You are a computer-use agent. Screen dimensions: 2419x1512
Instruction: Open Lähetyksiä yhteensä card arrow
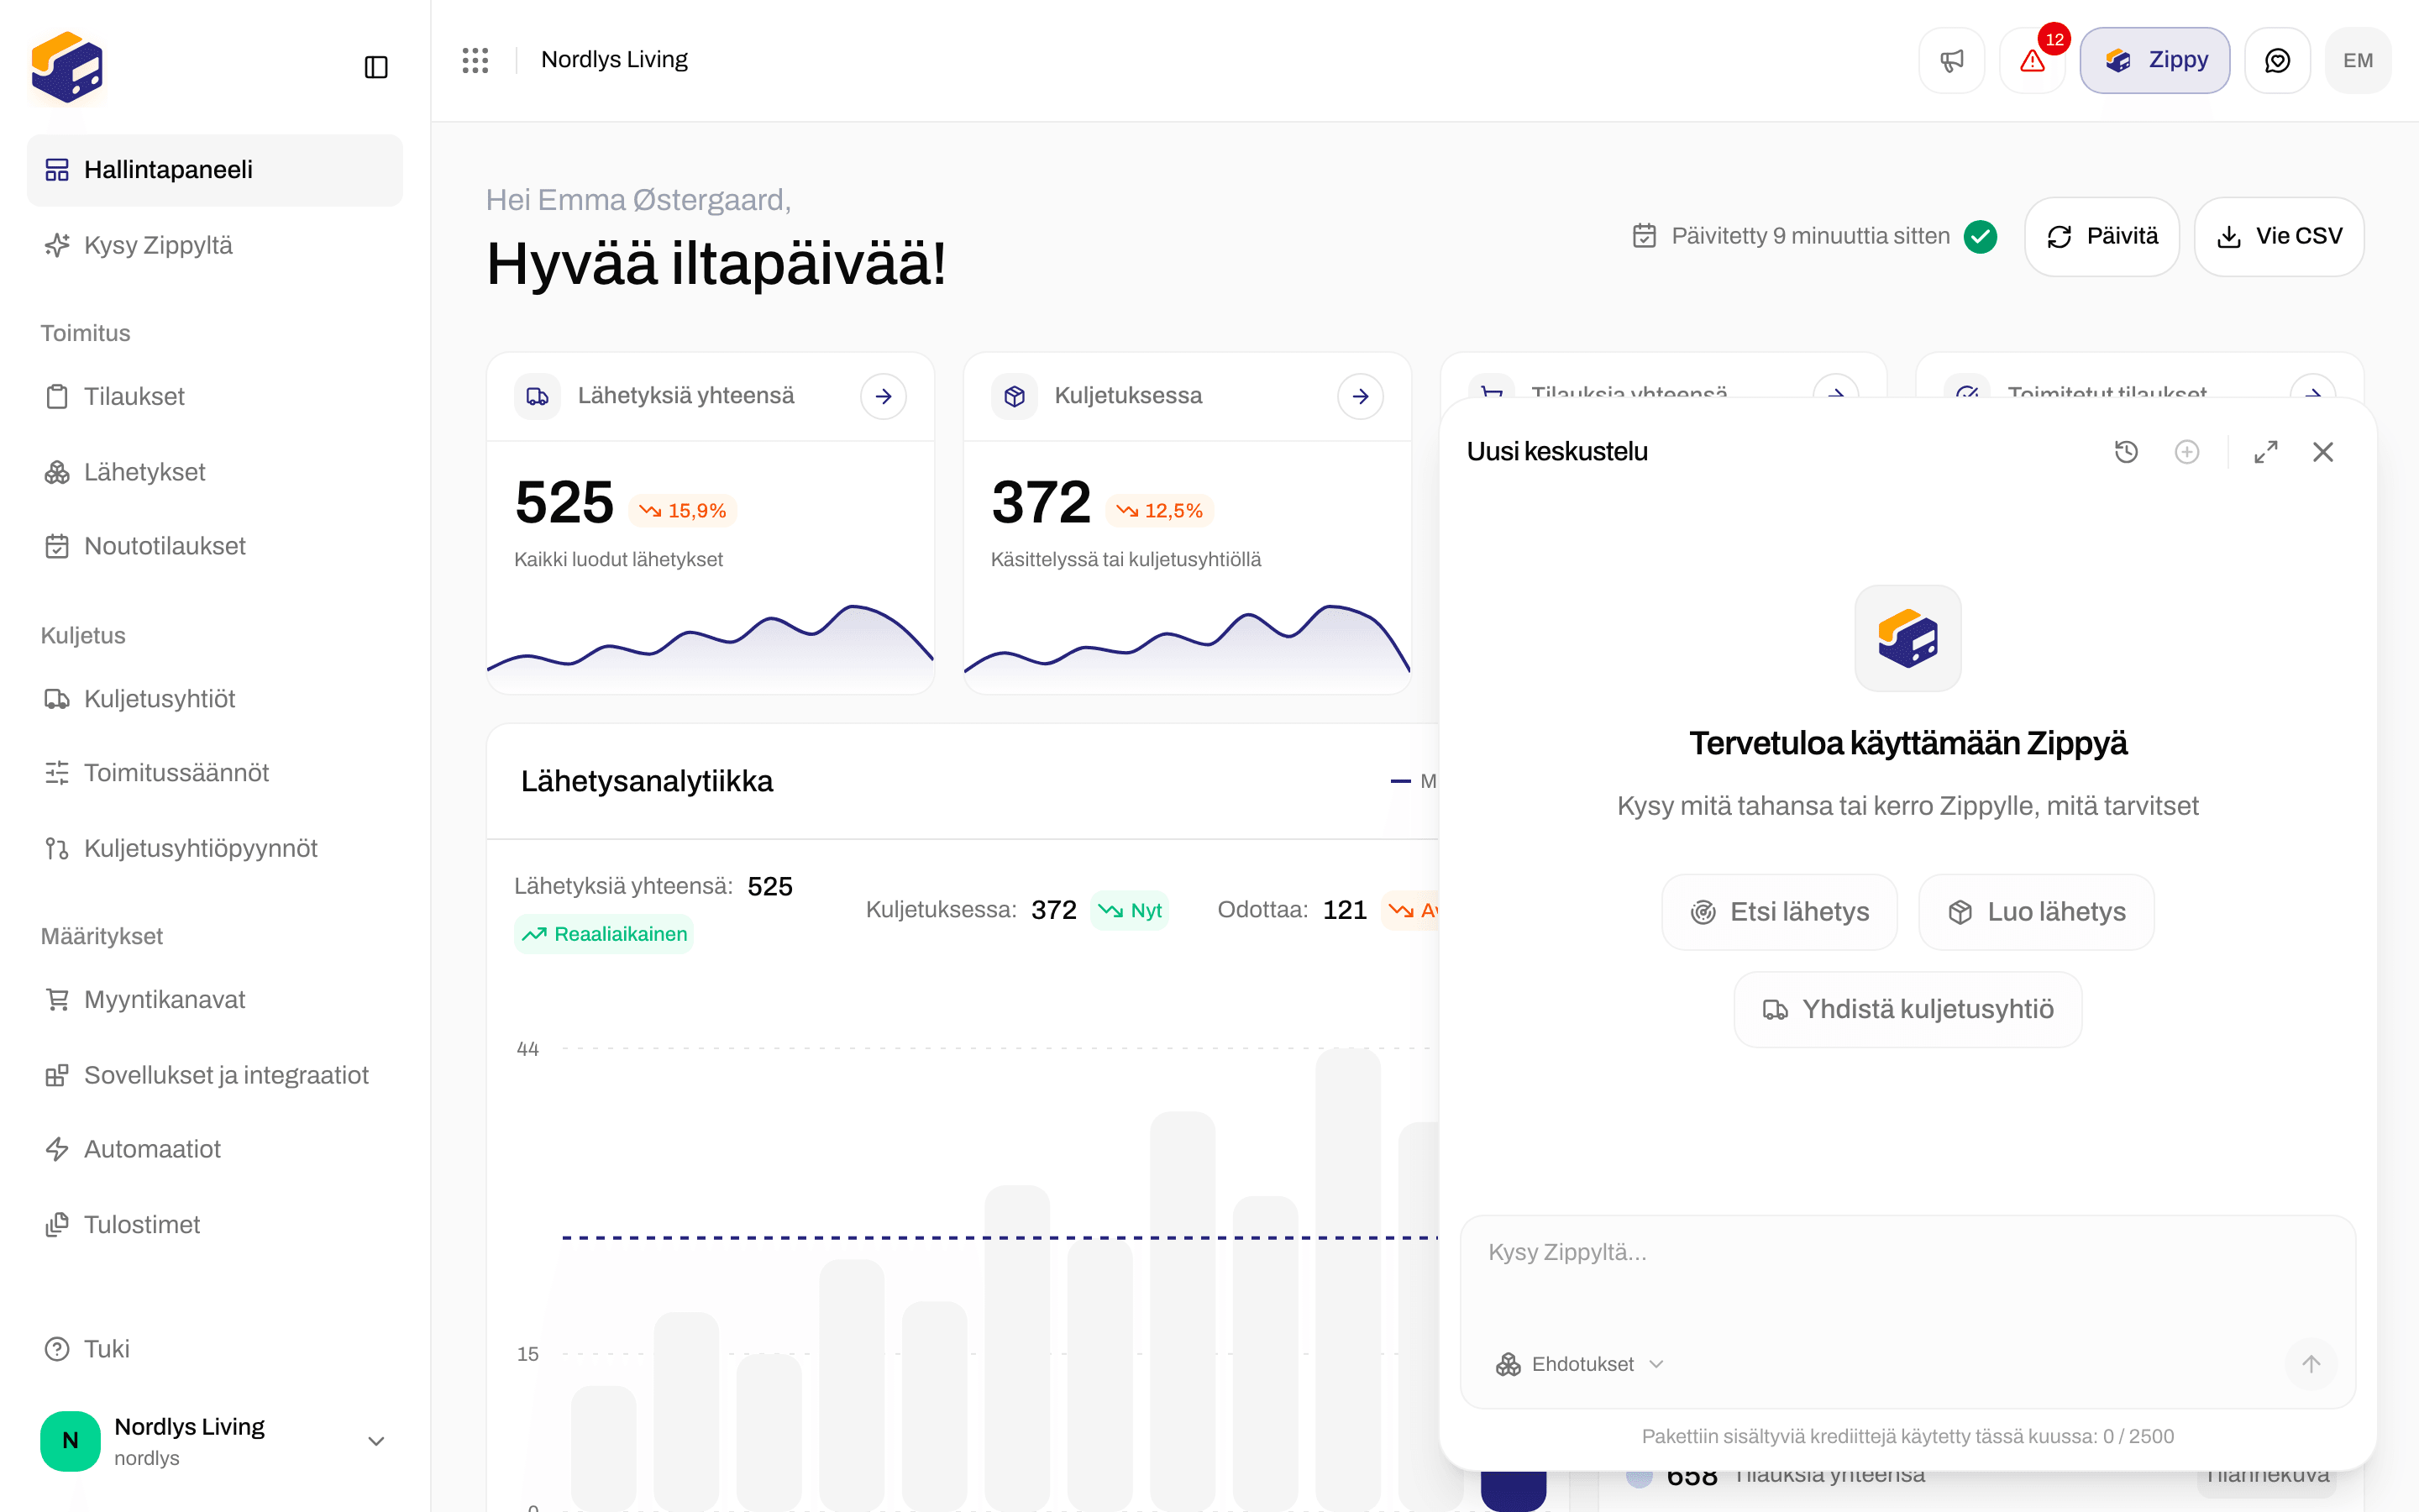coord(884,397)
